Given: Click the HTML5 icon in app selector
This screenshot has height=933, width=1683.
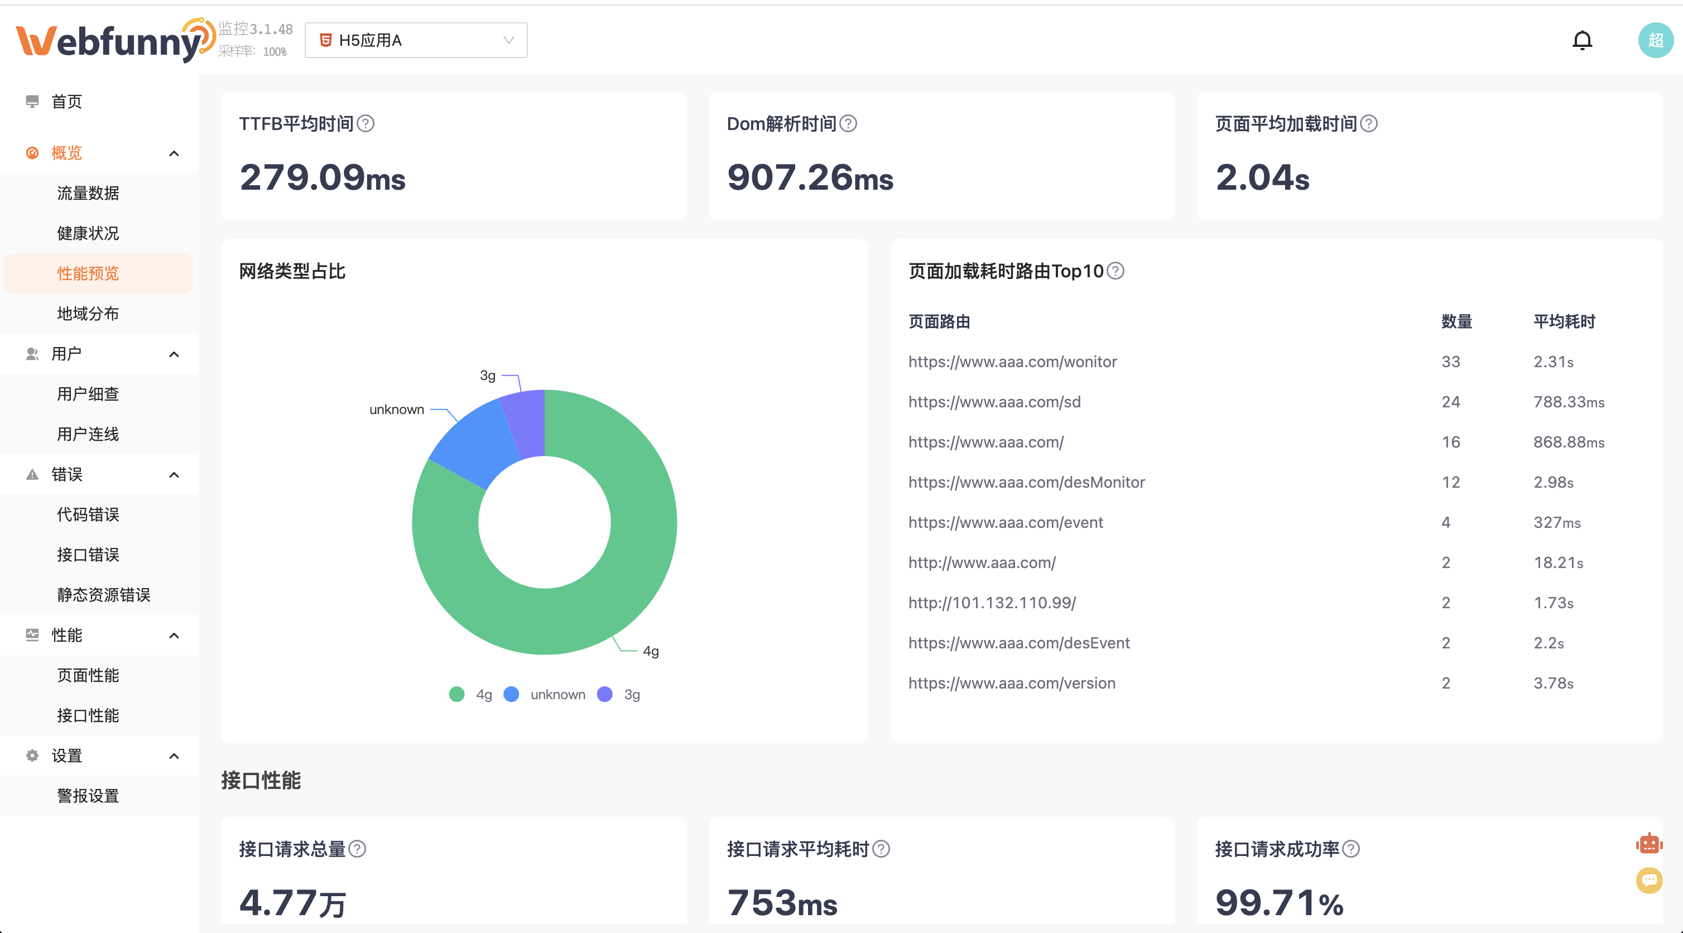Looking at the screenshot, I should 325,41.
